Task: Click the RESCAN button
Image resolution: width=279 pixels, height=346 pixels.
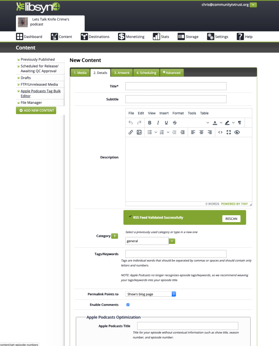Action: click(231, 219)
